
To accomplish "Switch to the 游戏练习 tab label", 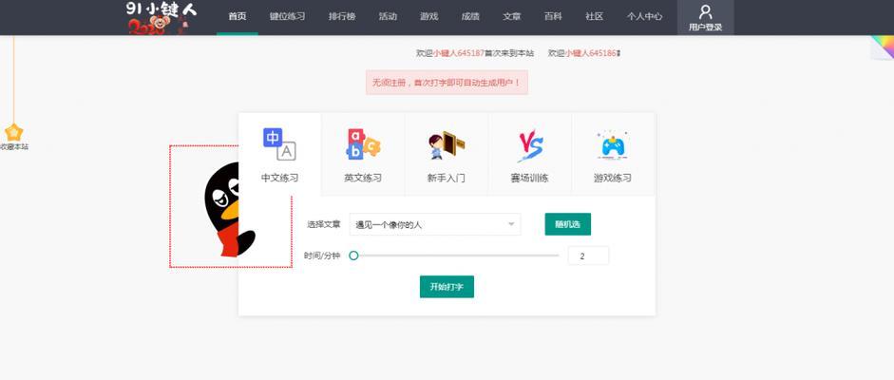I will tap(613, 178).
